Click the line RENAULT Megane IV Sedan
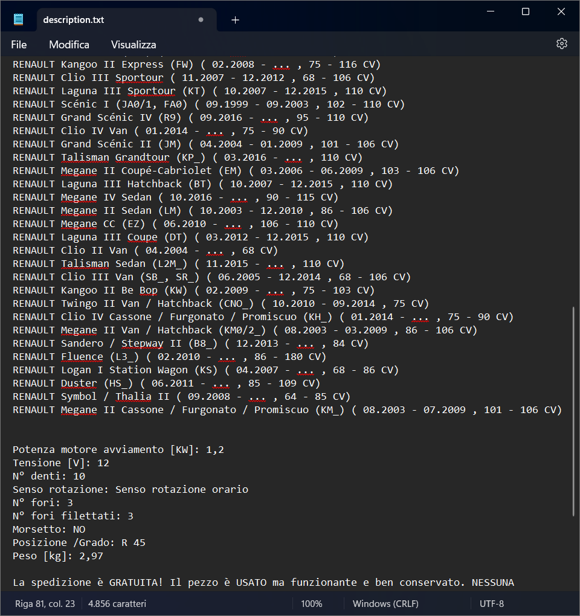Screen dimensions: 580x616 click(175, 197)
